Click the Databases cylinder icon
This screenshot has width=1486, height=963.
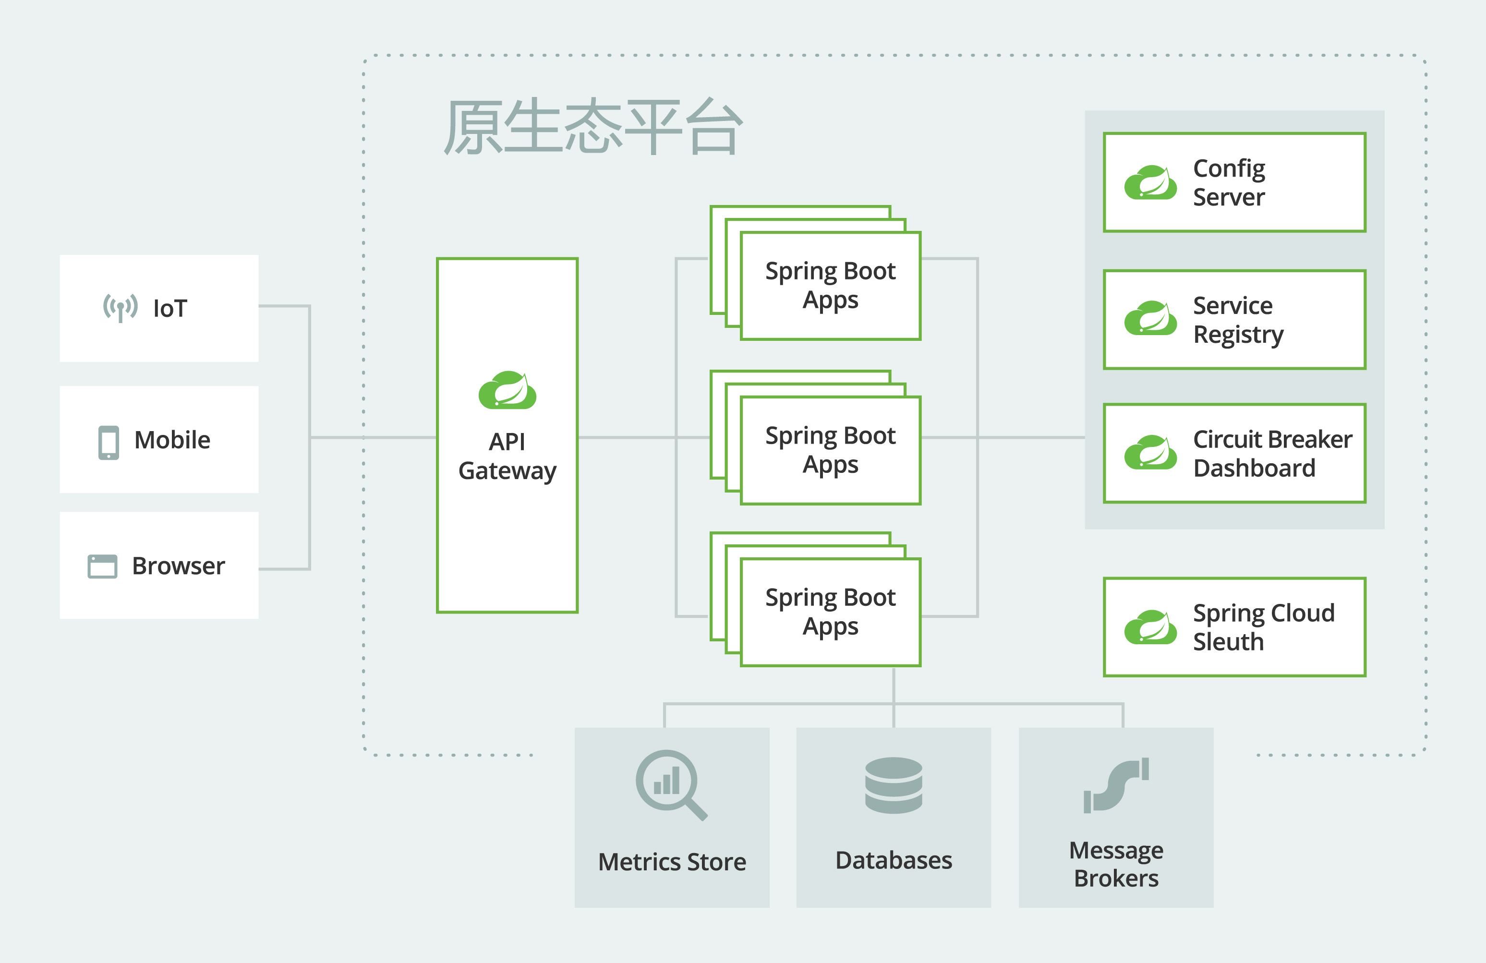[894, 785]
